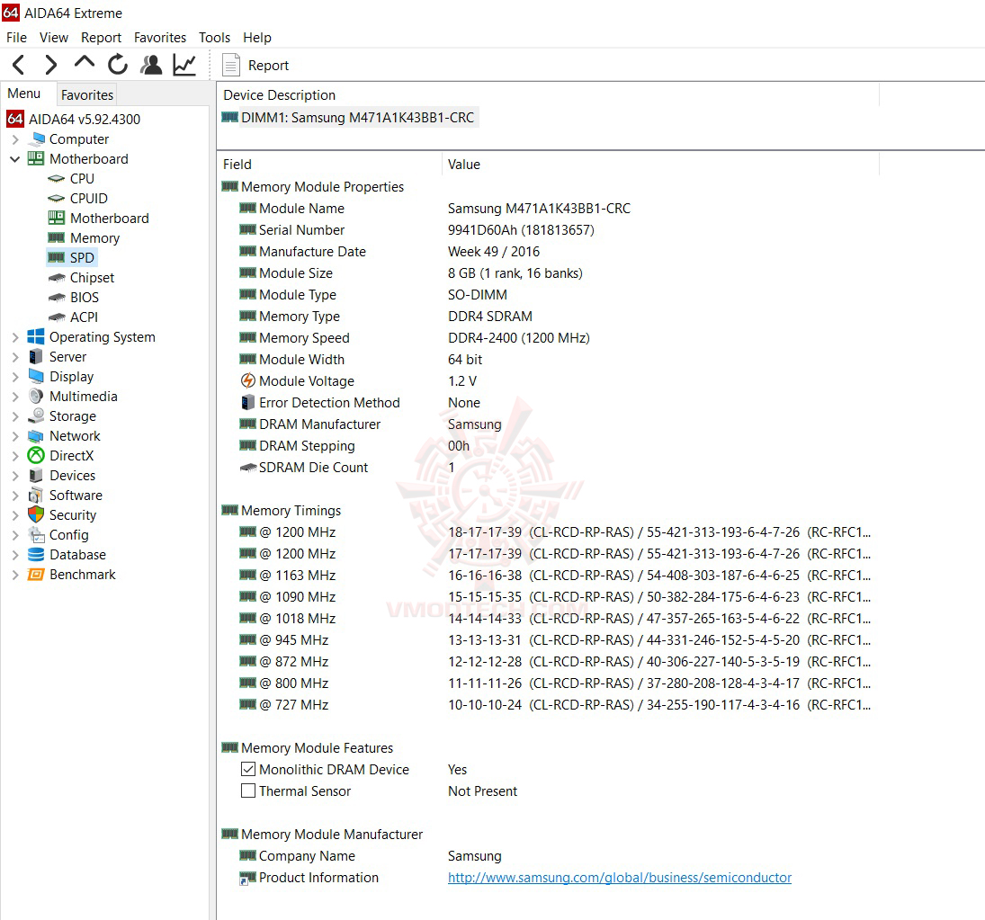985x920 pixels.
Task: Click the Field column header
Action: point(330,165)
